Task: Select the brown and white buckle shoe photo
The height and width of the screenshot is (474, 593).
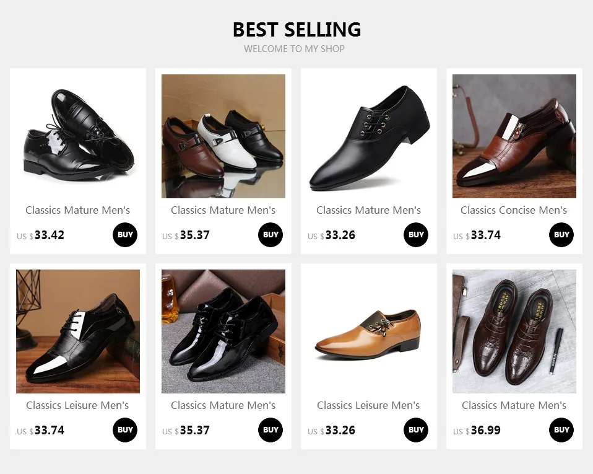Action: 514,136
